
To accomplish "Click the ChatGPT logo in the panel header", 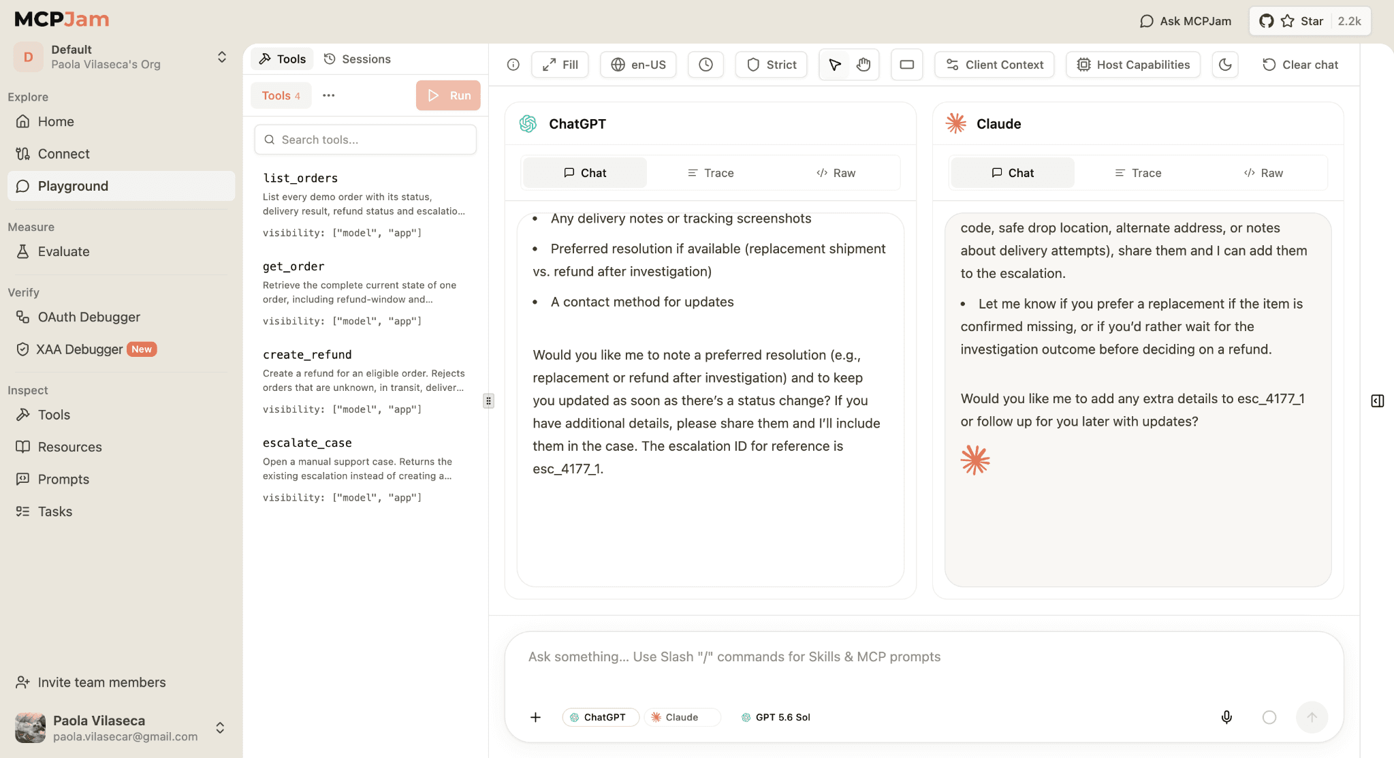I will pos(528,124).
